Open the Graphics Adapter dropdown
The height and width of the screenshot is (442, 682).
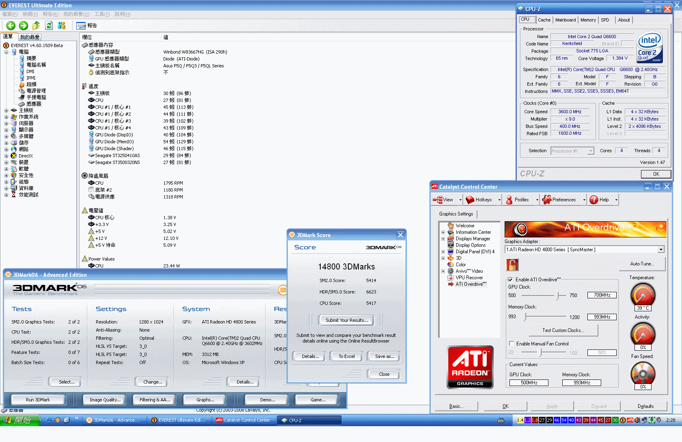tap(661, 250)
